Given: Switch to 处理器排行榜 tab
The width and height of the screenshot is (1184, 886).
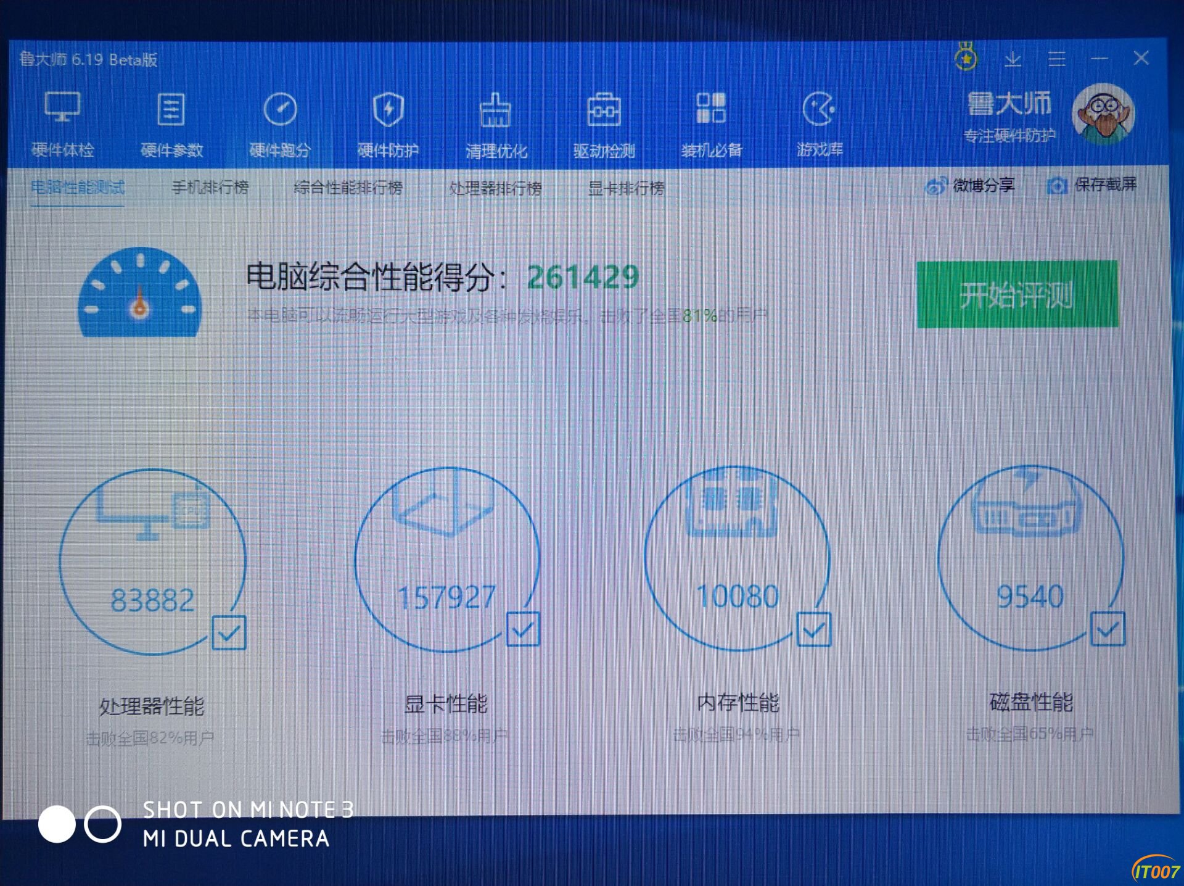Looking at the screenshot, I should click(x=495, y=188).
